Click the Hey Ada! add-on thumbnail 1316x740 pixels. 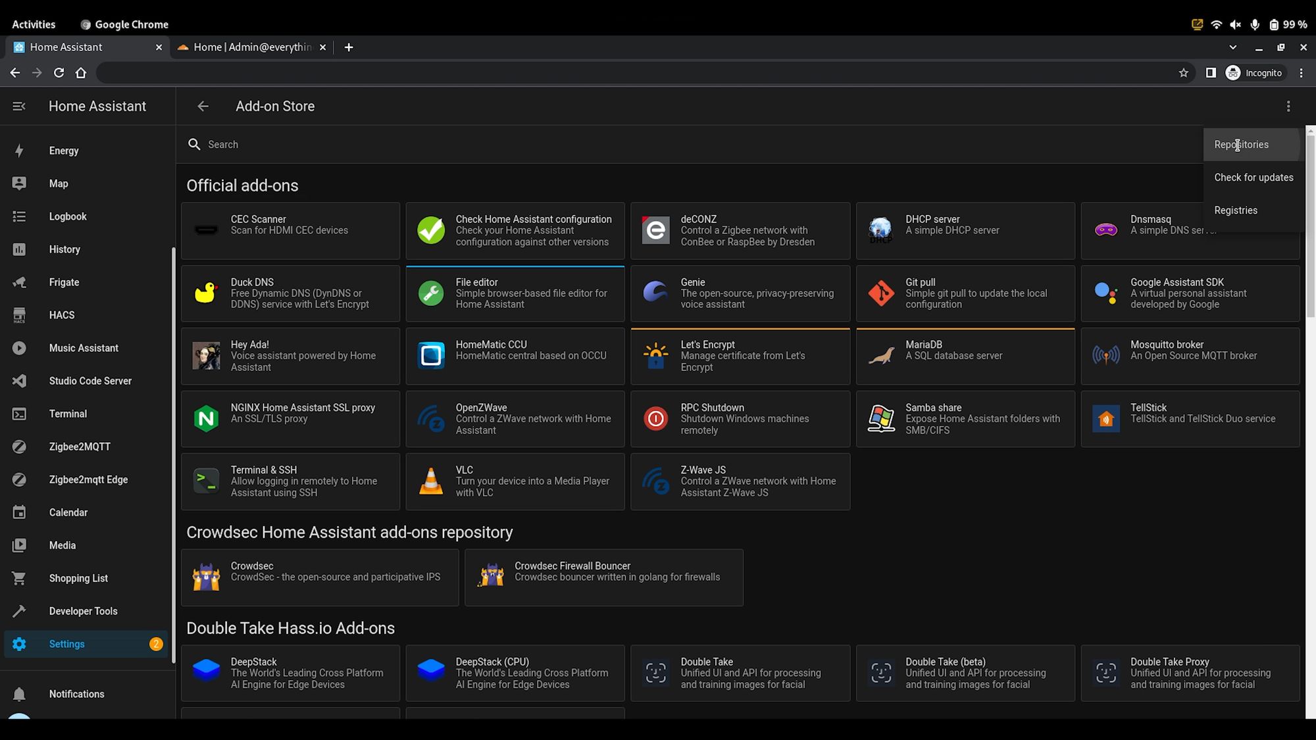[x=206, y=356]
